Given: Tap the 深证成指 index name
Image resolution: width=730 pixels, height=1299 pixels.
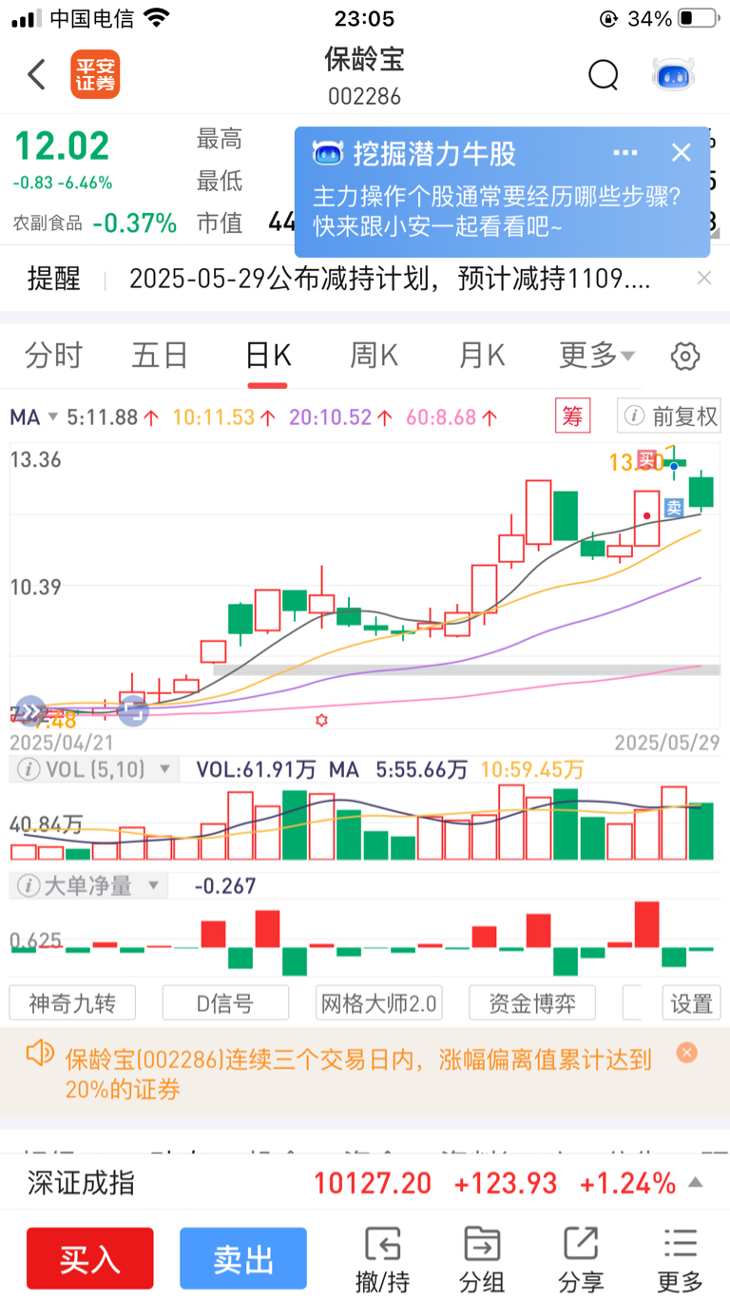Looking at the screenshot, I should tap(81, 1183).
